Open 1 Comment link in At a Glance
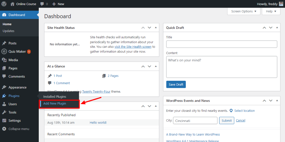This screenshot has width=285, height=142. [62, 83]
